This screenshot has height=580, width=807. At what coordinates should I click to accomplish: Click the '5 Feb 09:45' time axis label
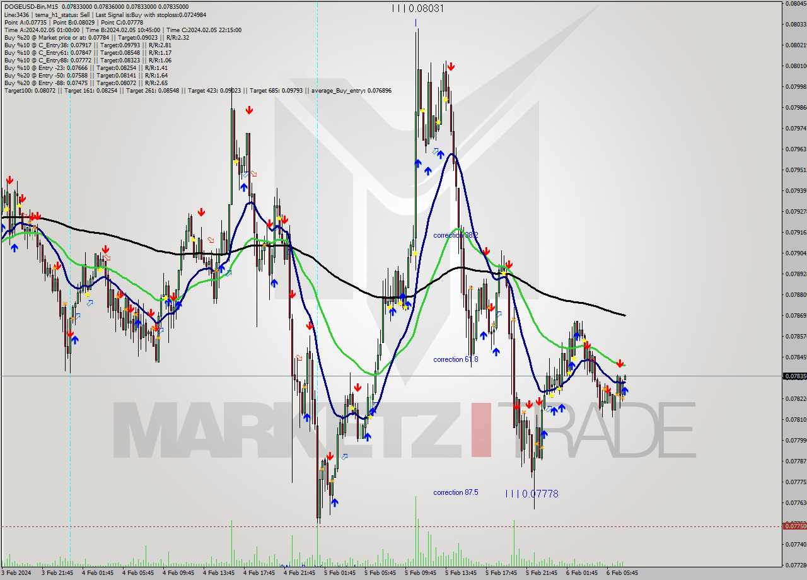421,573
